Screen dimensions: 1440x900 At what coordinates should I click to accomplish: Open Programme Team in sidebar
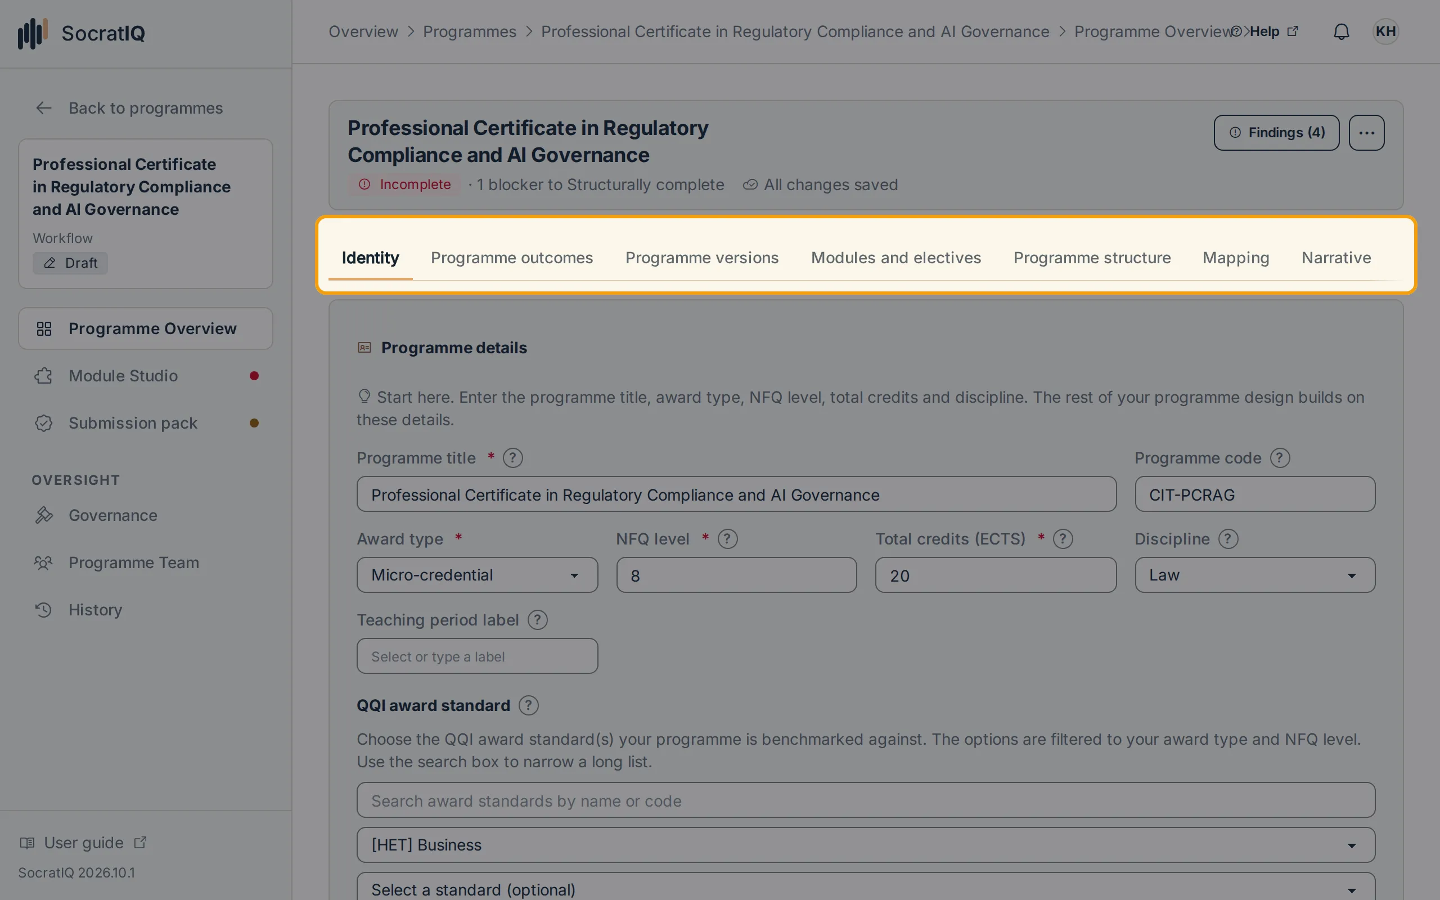click(145, 562)
